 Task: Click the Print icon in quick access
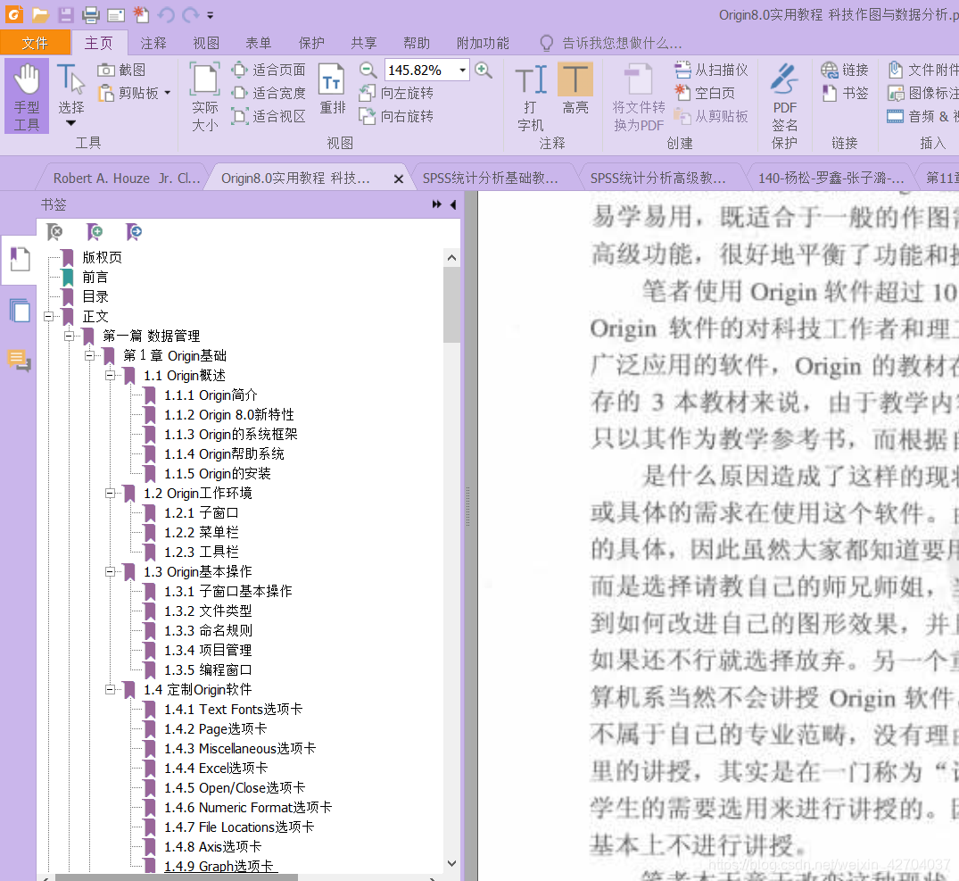tap(90, 14)
